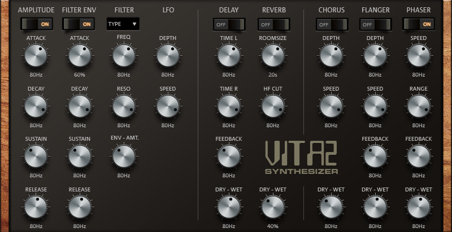Click the Filter FREQ knob
452x232 pixels.
pos(124,55)
